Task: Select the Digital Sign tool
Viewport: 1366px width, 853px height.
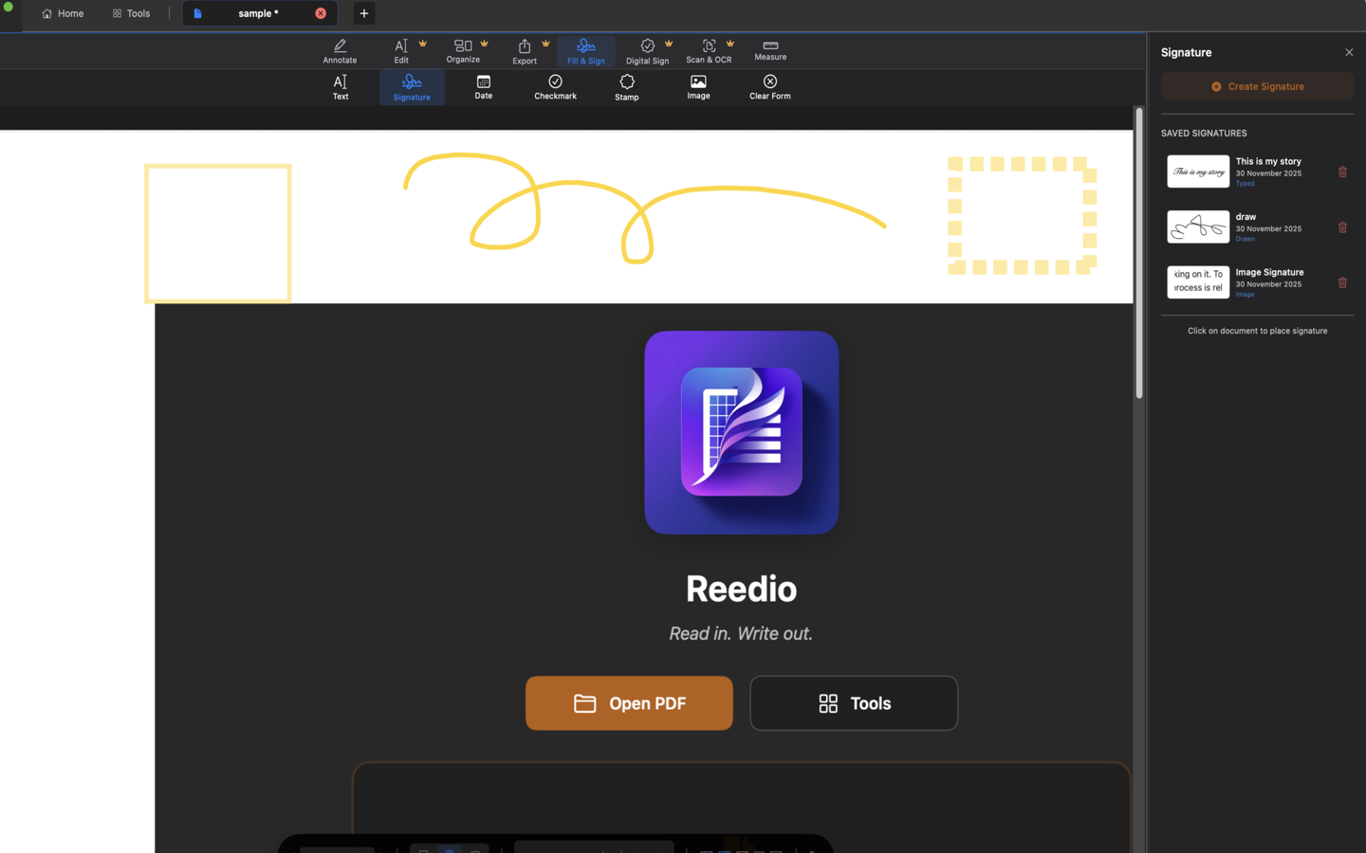Action: [x=647, y=51]
